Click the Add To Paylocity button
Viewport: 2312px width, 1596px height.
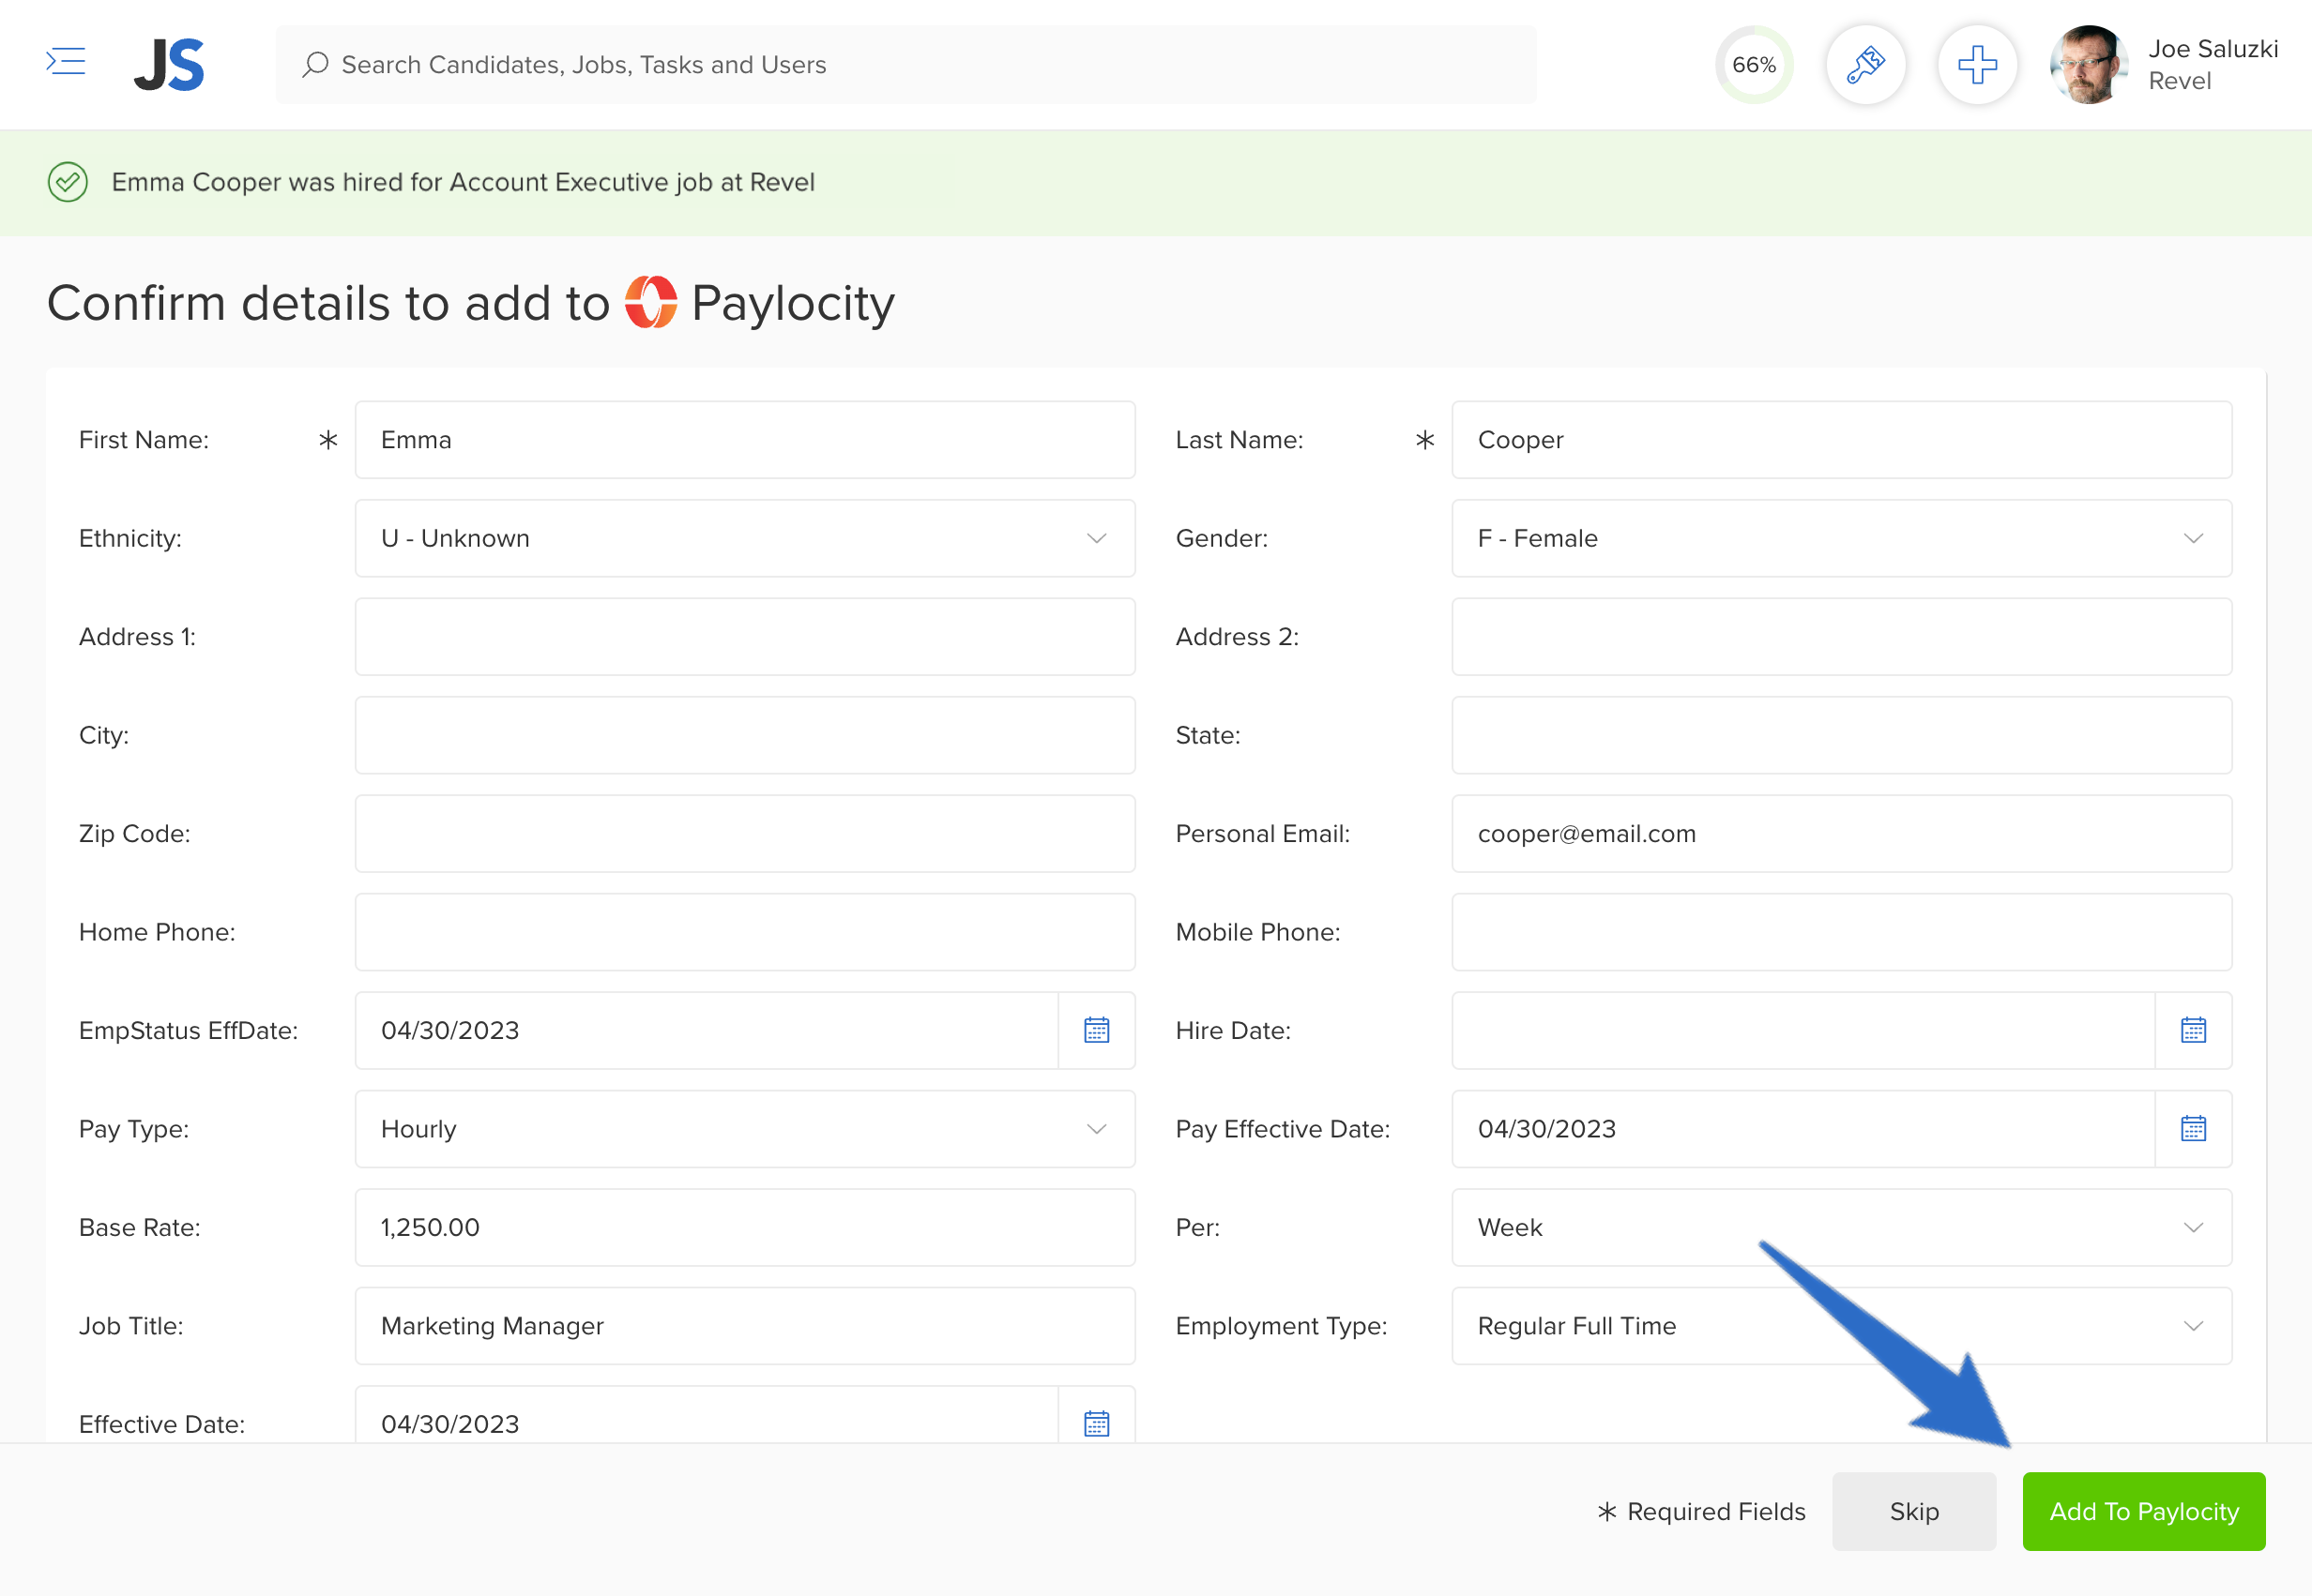coord(2144,1511)
